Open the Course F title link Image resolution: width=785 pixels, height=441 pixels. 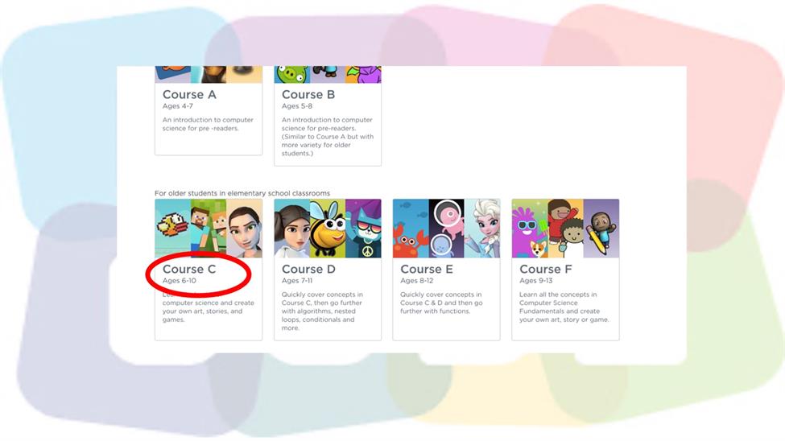(x=546, y=270)
